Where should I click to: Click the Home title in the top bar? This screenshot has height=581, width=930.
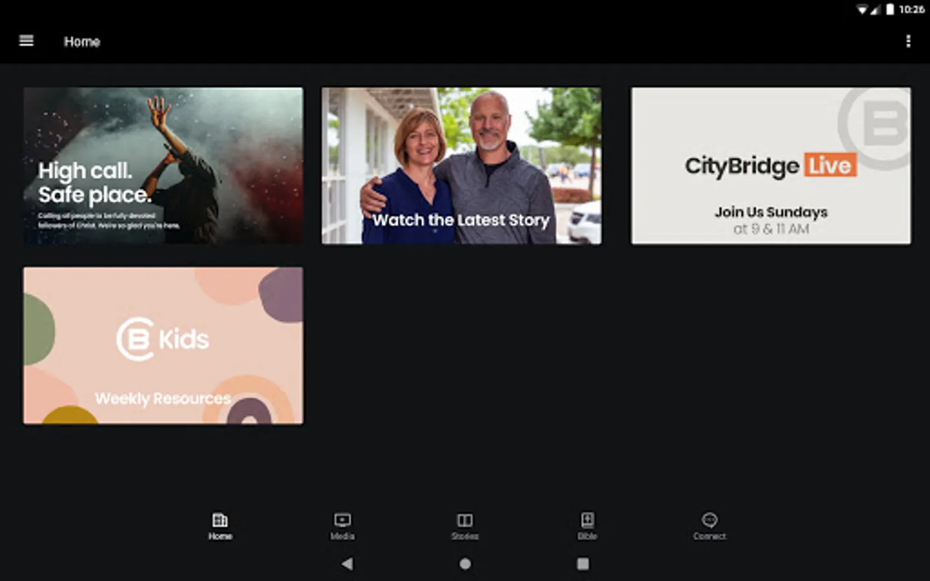pos(82,42)
